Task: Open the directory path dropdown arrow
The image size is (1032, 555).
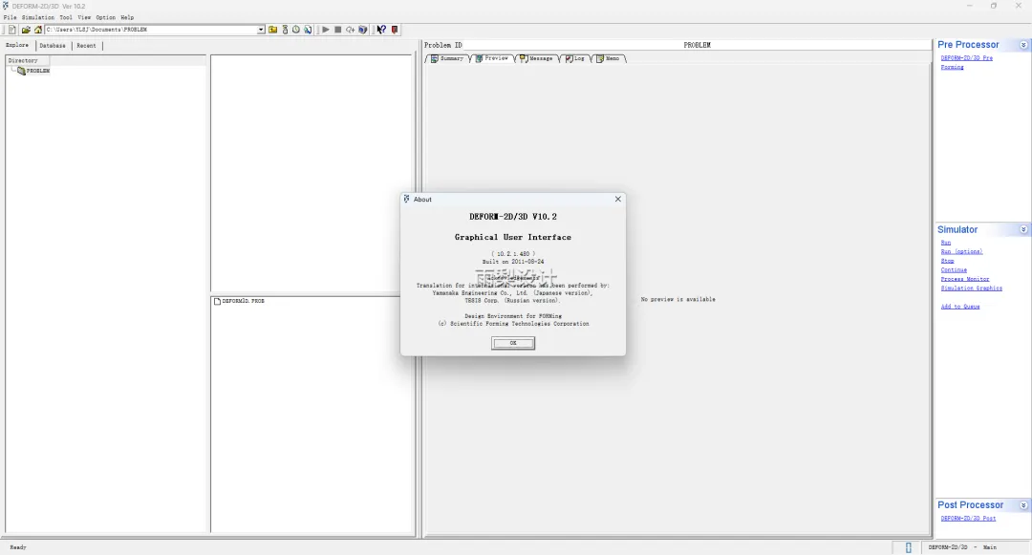Action: click(261, 30)
